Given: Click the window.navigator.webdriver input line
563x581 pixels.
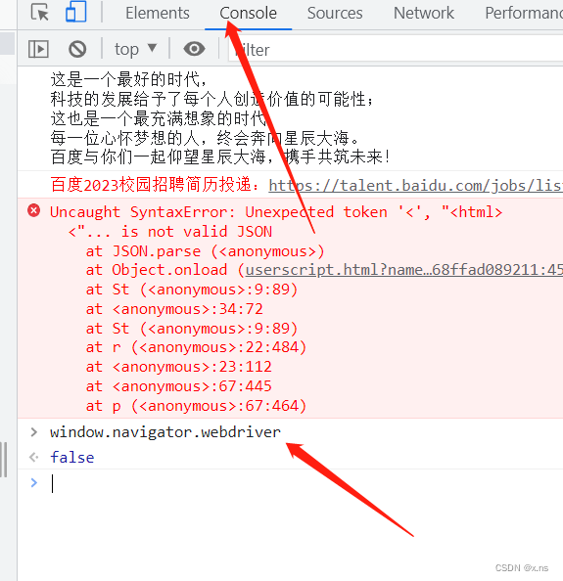Looking at the screenshot, I should pos(165,432).
